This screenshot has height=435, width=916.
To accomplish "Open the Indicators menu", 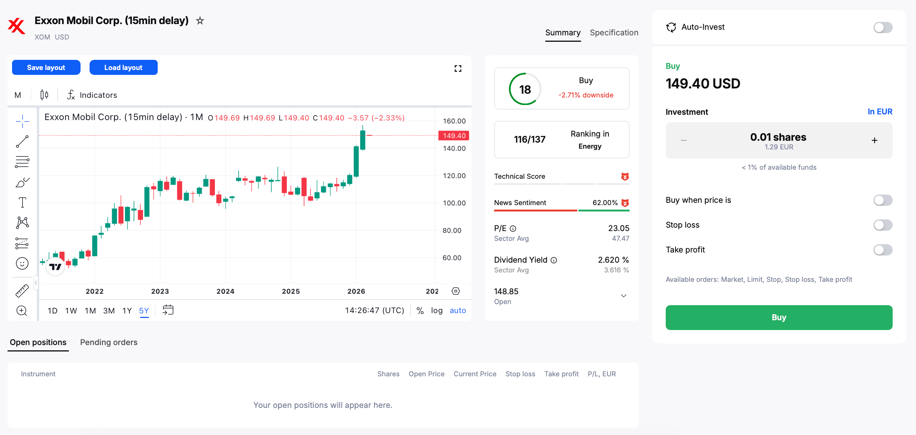I will [x=92, y=95].
